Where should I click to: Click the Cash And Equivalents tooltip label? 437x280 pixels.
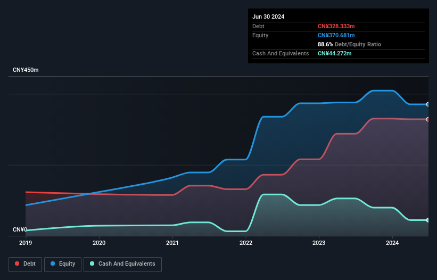281,53
